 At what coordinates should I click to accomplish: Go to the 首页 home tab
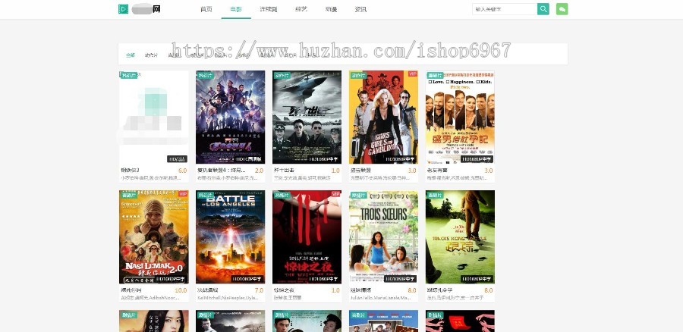206,9
